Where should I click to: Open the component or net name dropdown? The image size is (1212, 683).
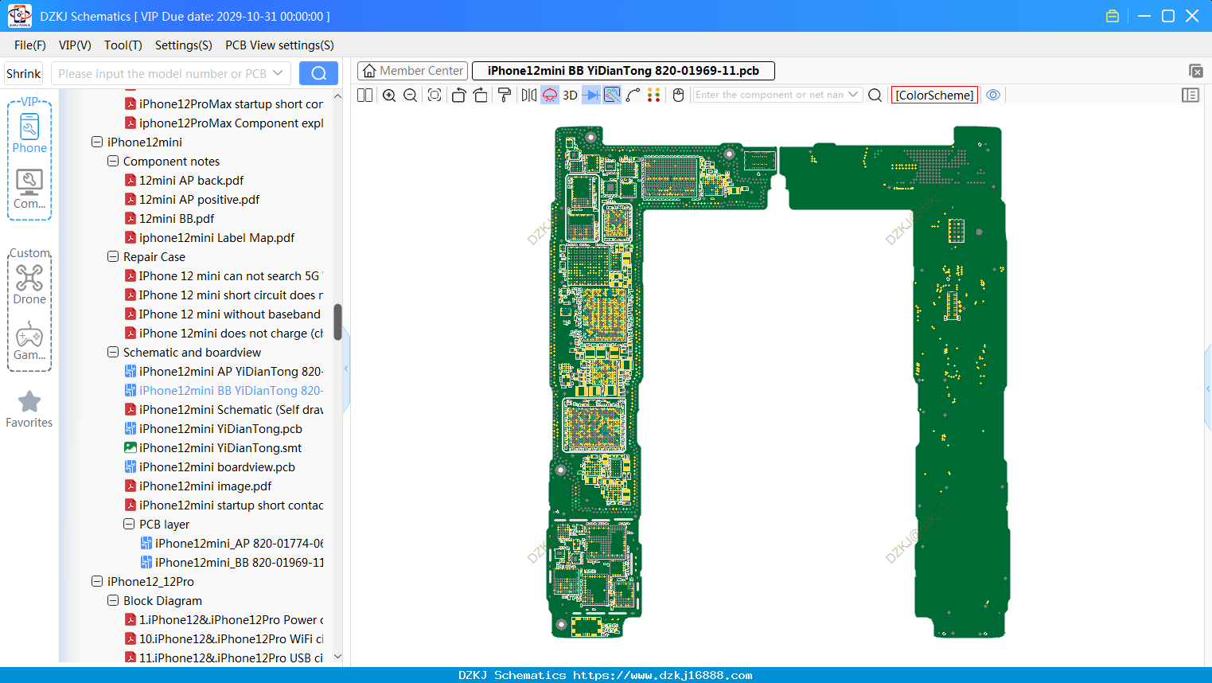click(x=853, y=95)
